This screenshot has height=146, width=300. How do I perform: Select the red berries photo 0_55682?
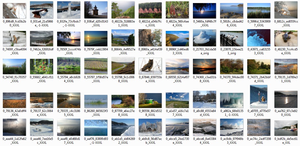click(x=42, y=66)
